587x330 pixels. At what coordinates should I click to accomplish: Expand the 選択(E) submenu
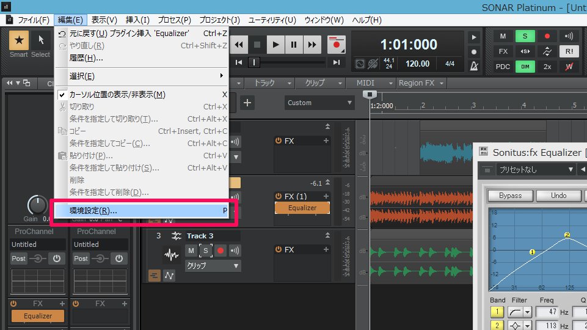pos(142,76)
